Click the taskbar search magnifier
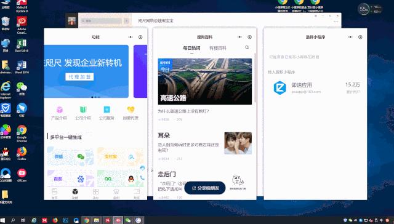The height and width of the screenshot is (224, 394). (x=13, y=220)
